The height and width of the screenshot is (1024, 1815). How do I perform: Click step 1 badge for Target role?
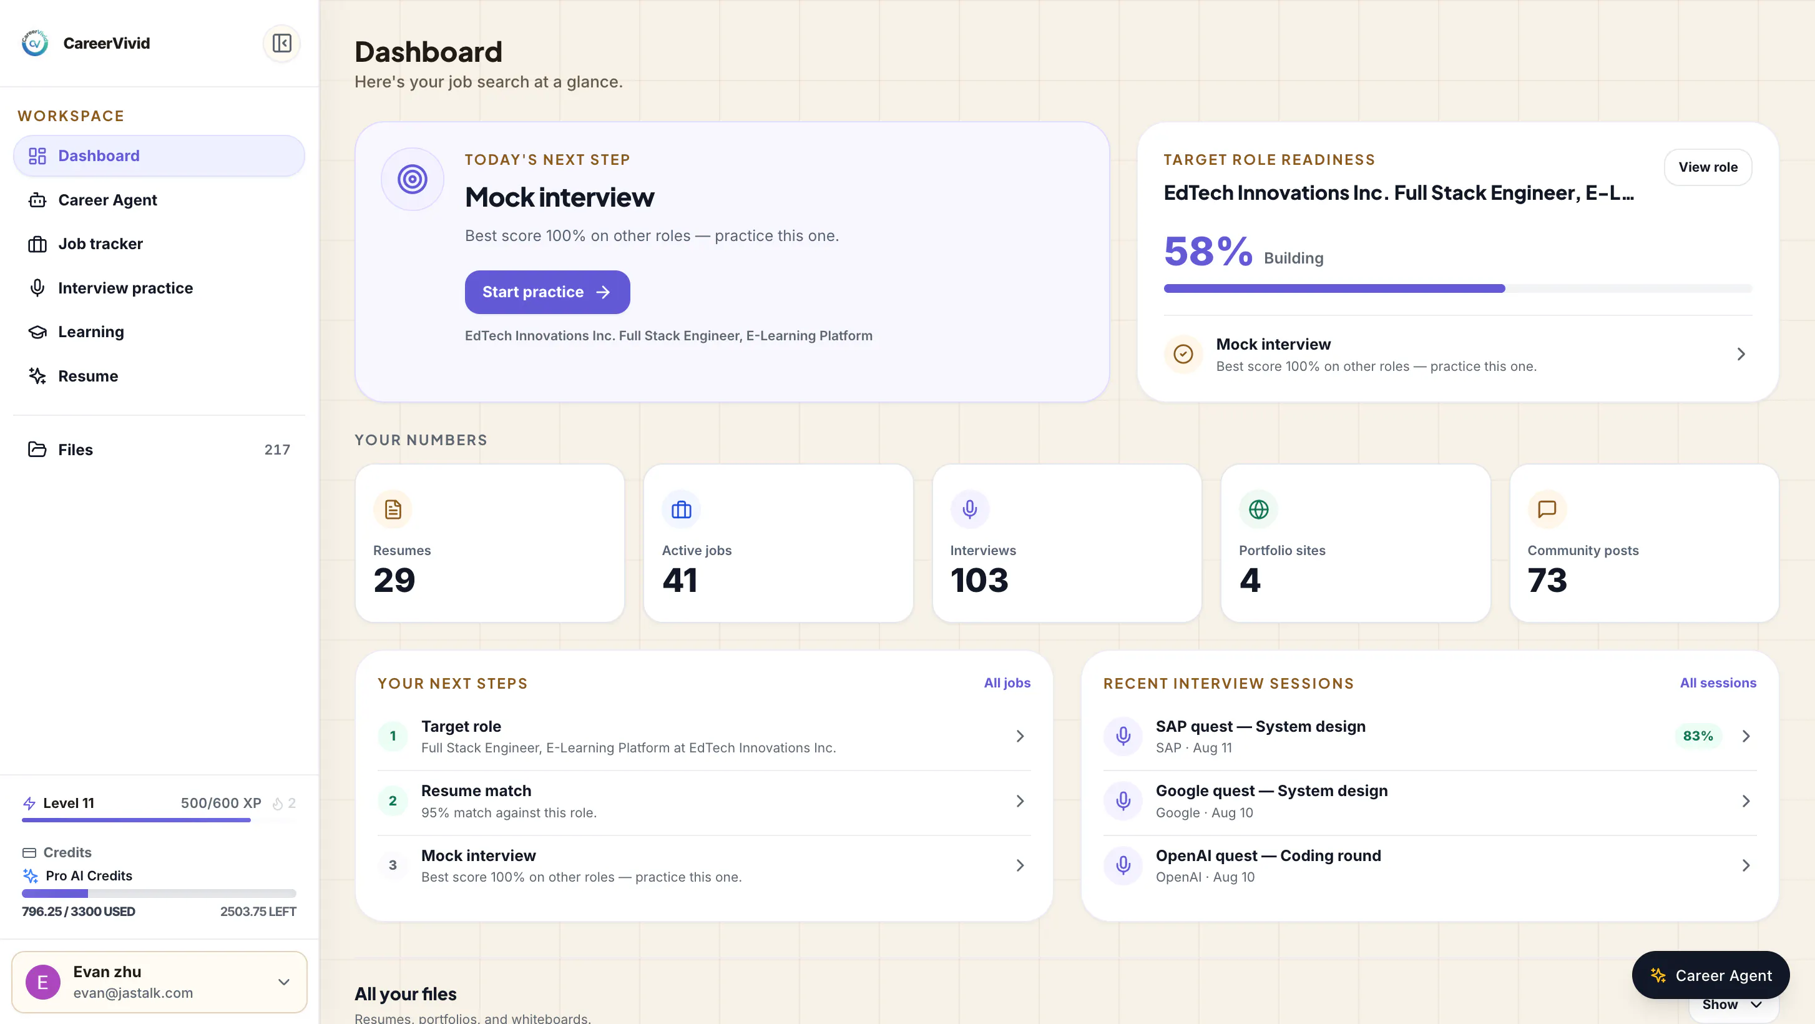(393, 736)
